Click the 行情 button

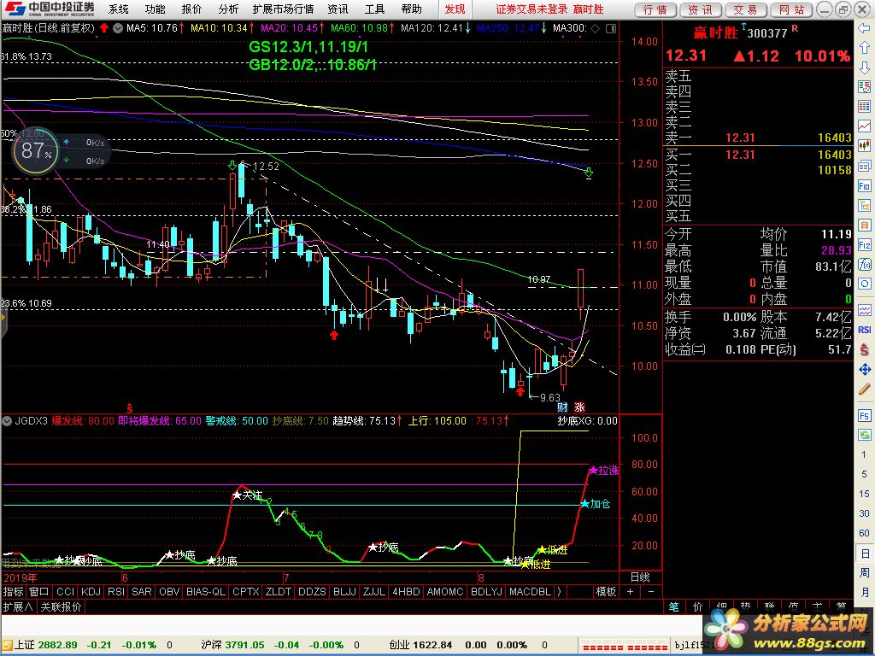(x=655, y=9)
